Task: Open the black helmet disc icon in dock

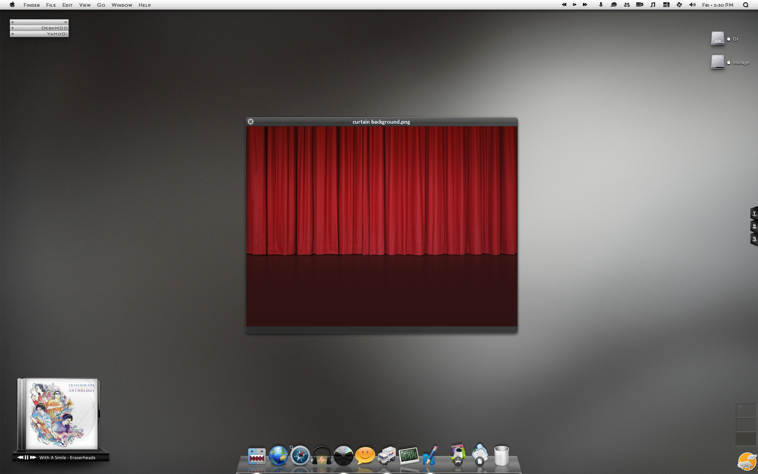Action: coord(343,455)
